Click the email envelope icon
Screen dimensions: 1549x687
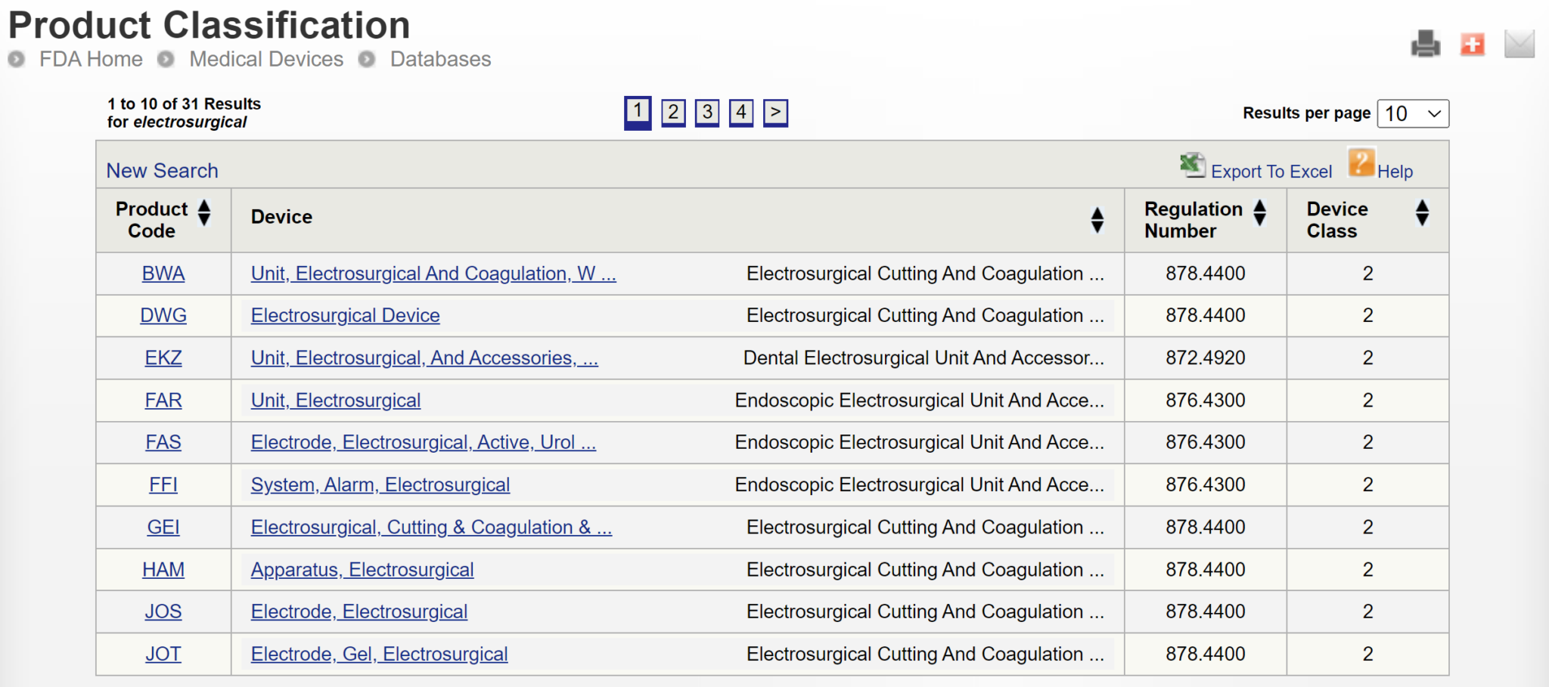[1519, 44]
